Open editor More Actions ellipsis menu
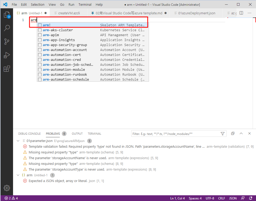This screenshot has height=201, width=256. coord(249,13)
